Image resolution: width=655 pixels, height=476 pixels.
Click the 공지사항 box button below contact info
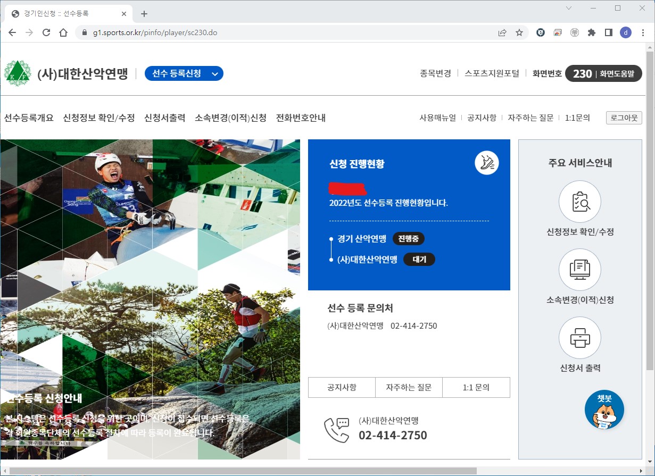(x=342, y=387)
